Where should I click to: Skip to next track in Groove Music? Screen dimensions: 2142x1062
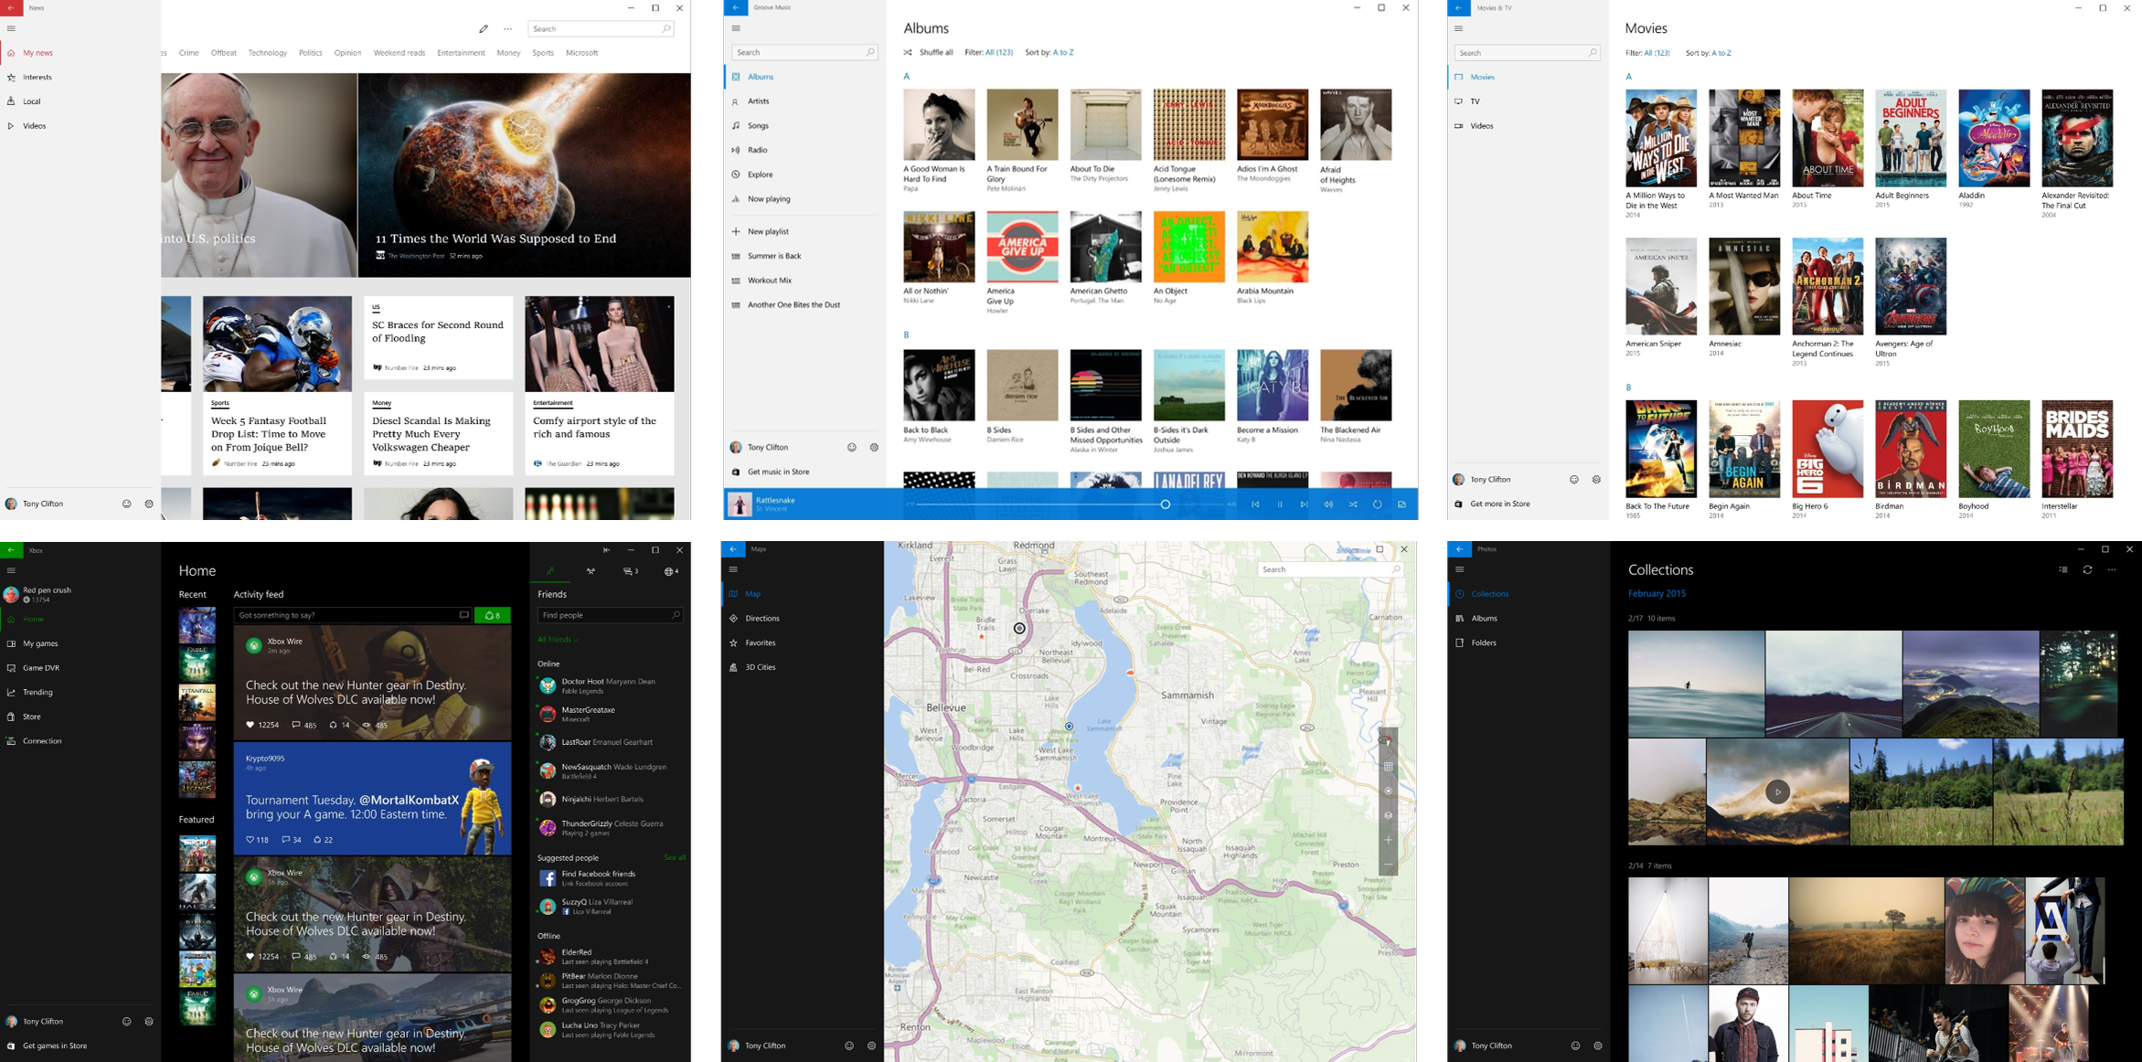(x=1304, y=504)
